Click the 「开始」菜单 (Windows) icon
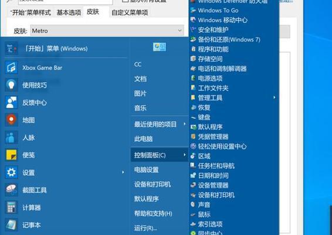 11,49
